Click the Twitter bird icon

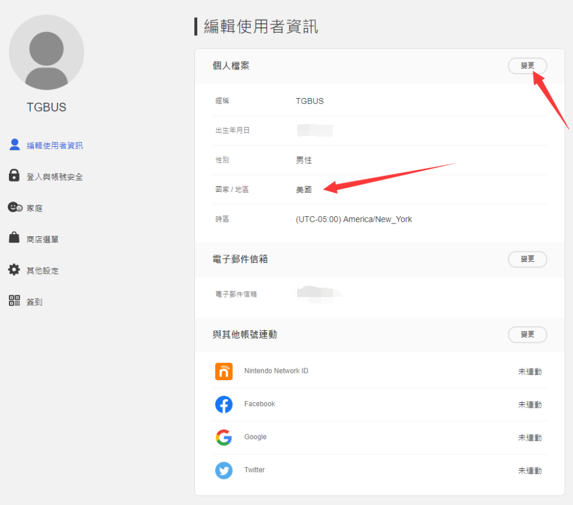pyautogui.click(x=223, y=471)
